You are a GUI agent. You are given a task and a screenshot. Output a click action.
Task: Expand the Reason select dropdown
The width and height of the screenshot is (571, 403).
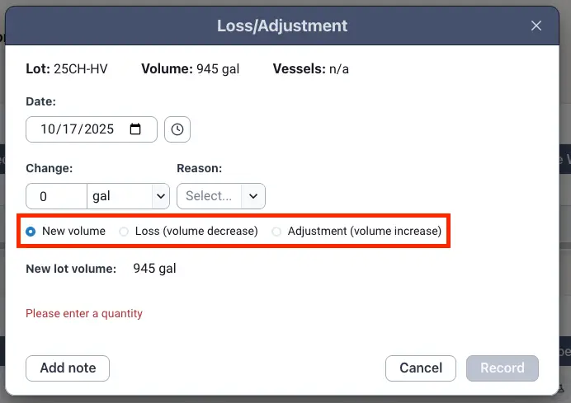point(221,196)
